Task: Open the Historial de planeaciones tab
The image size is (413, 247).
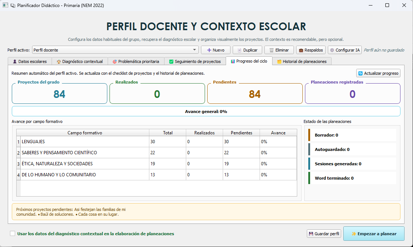Action: (x=302, y=61)
